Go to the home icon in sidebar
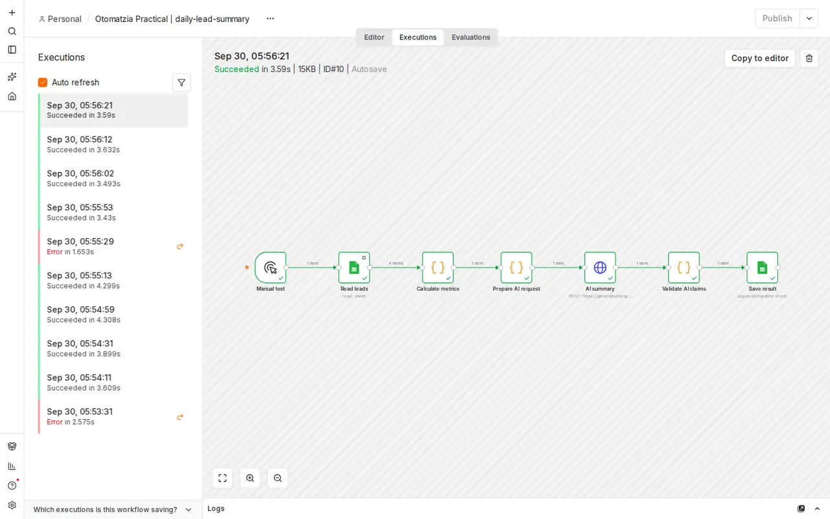The height and width of the screenshot is (519, 830). pos(12,96)
